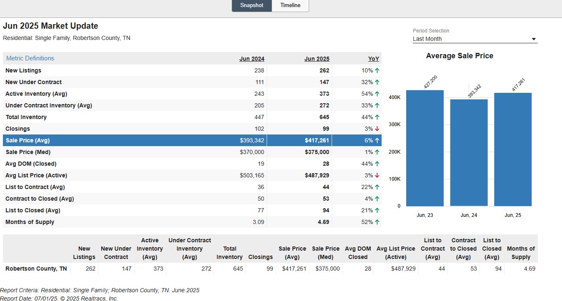Click the YoY column header
The image size is (562, 301).
click(x=374, y=59)
